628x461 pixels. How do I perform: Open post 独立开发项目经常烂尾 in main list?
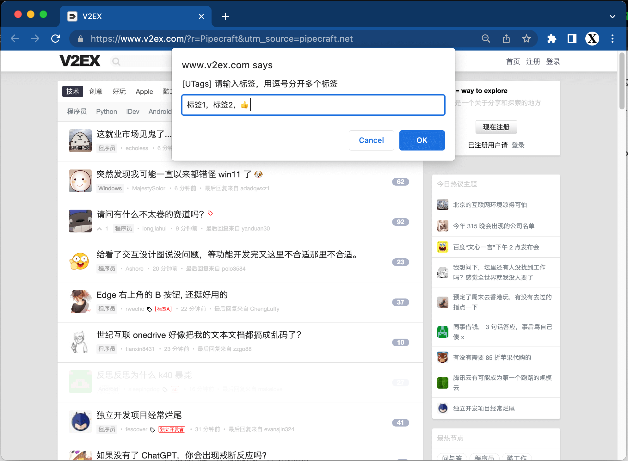point(139,415)
